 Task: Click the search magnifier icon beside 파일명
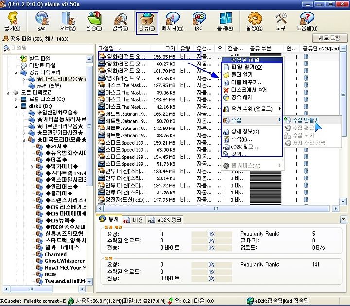(7, 48)
